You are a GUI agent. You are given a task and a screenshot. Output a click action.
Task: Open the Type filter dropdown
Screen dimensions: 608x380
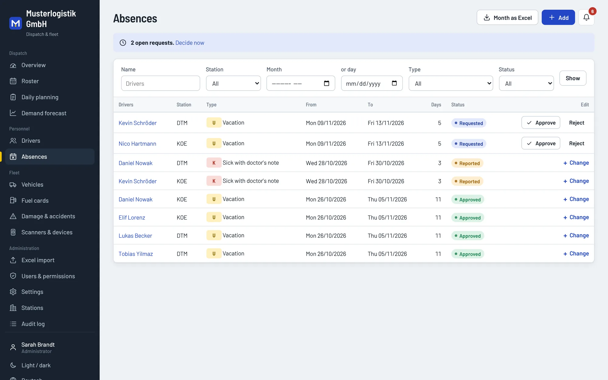tap(451, 83)
